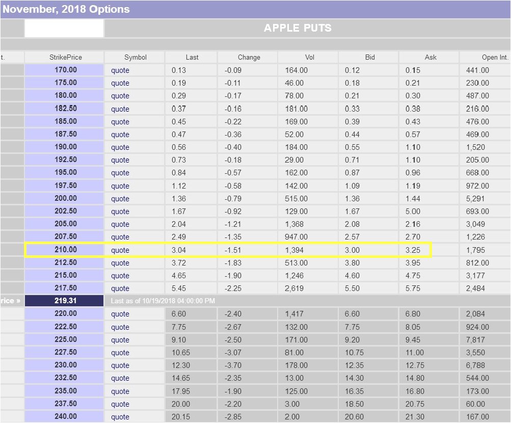Open the quote link for strike 207.50
The height and width of the screenshot is (423, 511).
pos(120,237)
